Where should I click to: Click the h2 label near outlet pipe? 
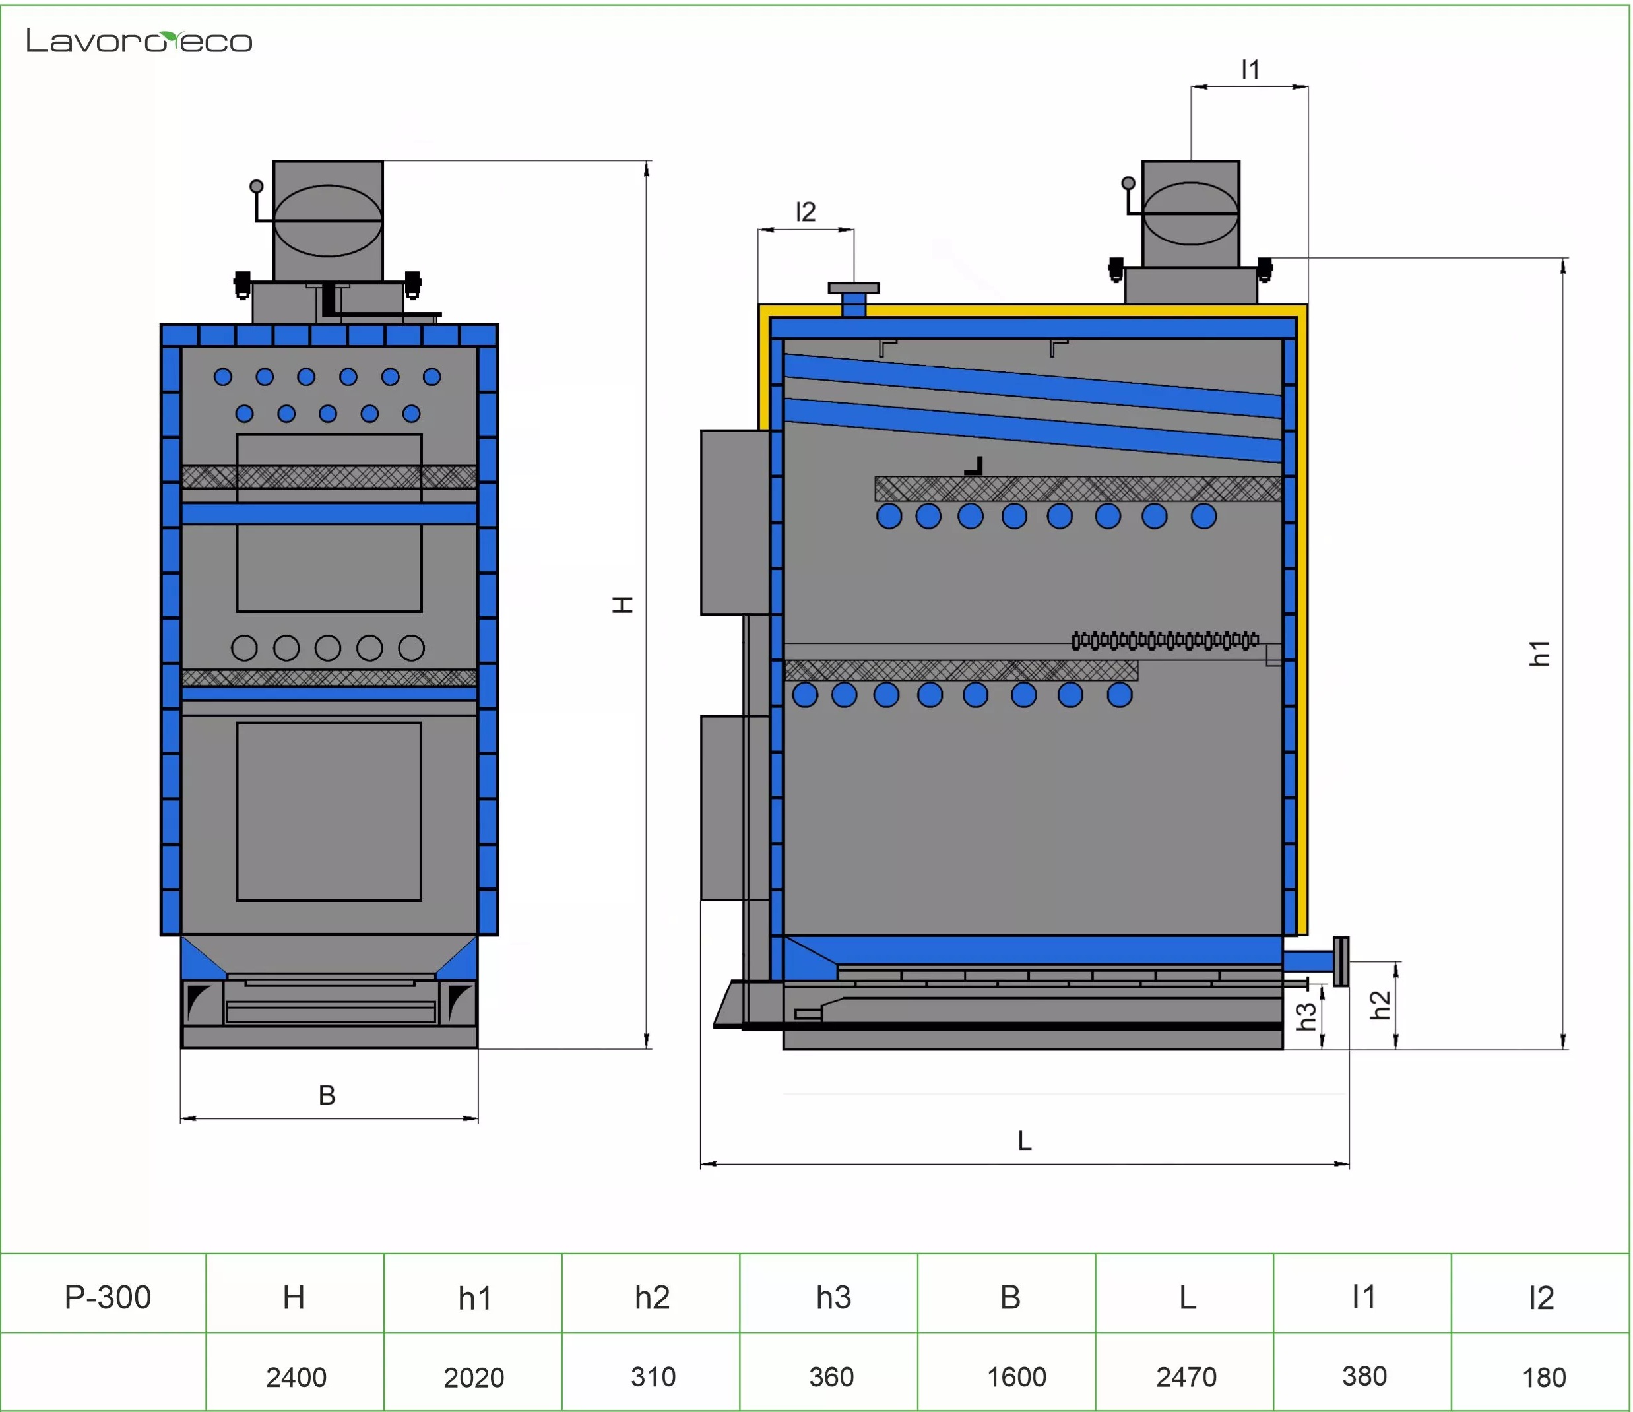point(1380,1006)
